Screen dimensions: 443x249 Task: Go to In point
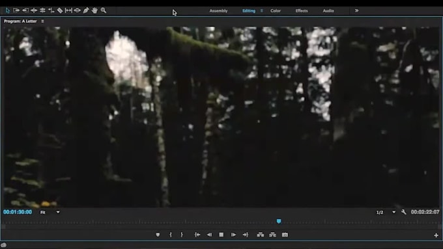(197, 235)
